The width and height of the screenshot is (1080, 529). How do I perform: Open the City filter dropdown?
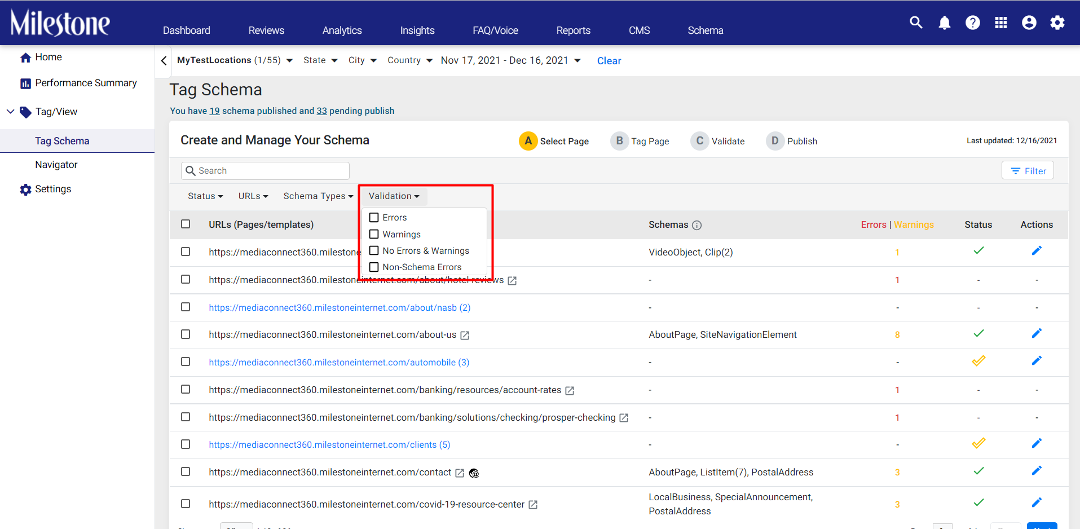362,60
